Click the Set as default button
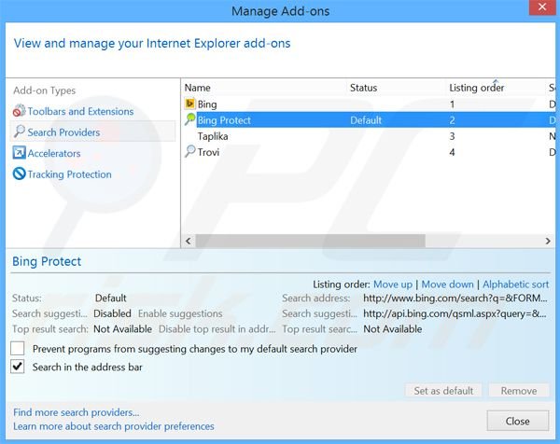This screenshot has width=560, height=444. coord(443,391)
